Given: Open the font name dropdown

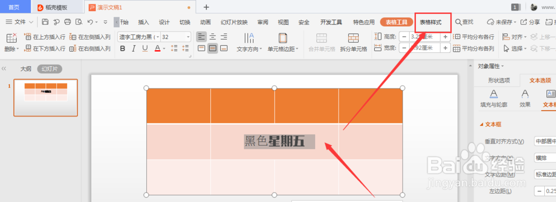Looking at the screenshot, I should point(158,37).
